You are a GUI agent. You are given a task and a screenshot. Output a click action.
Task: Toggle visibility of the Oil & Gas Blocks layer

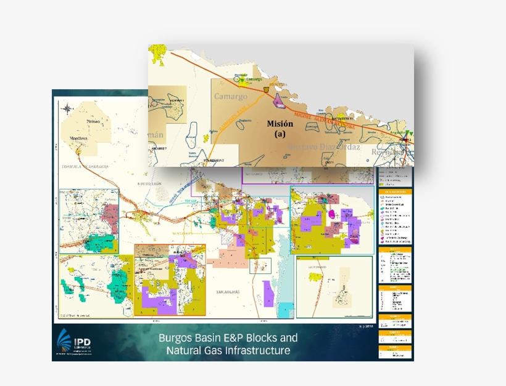(x=395, y=192)
